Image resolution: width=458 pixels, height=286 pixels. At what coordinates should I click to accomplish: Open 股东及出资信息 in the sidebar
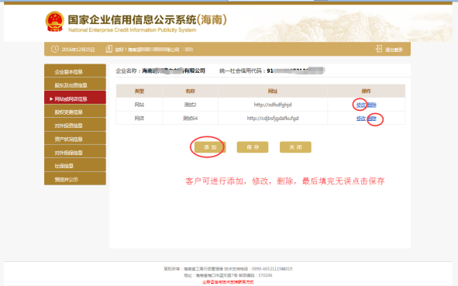coord(75,85)
